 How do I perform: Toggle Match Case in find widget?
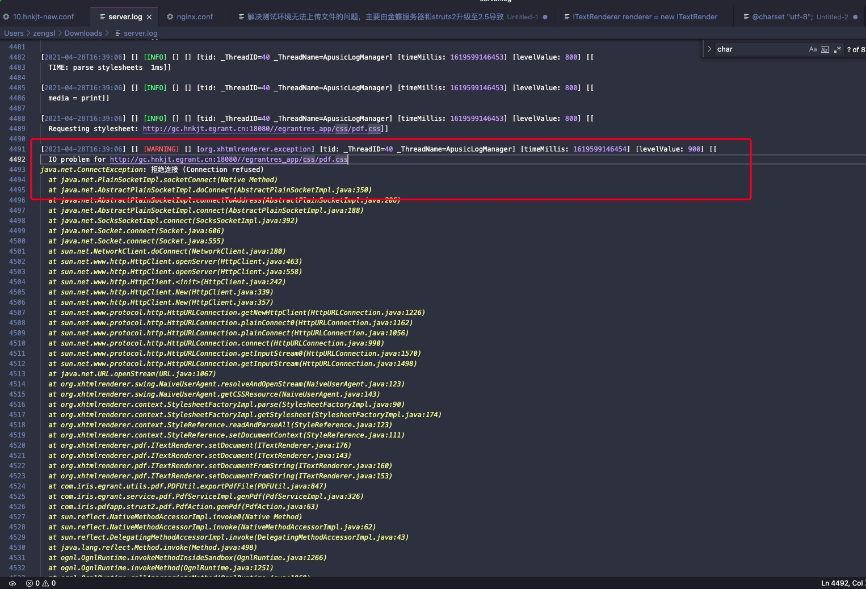(x=813, y=49)
